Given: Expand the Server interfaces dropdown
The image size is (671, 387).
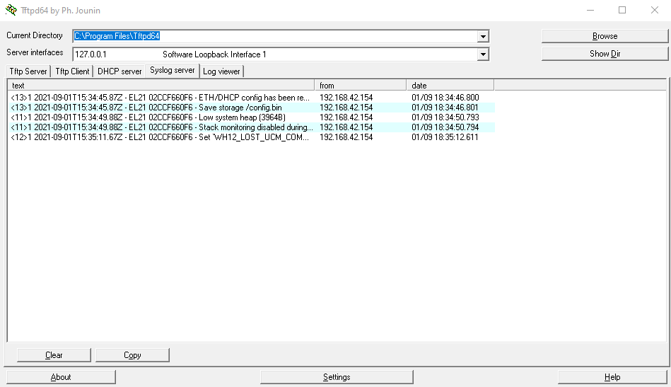Looking at the screenshot, I should (483, 54).
